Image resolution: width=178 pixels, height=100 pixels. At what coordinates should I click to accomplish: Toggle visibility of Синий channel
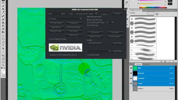131,83
